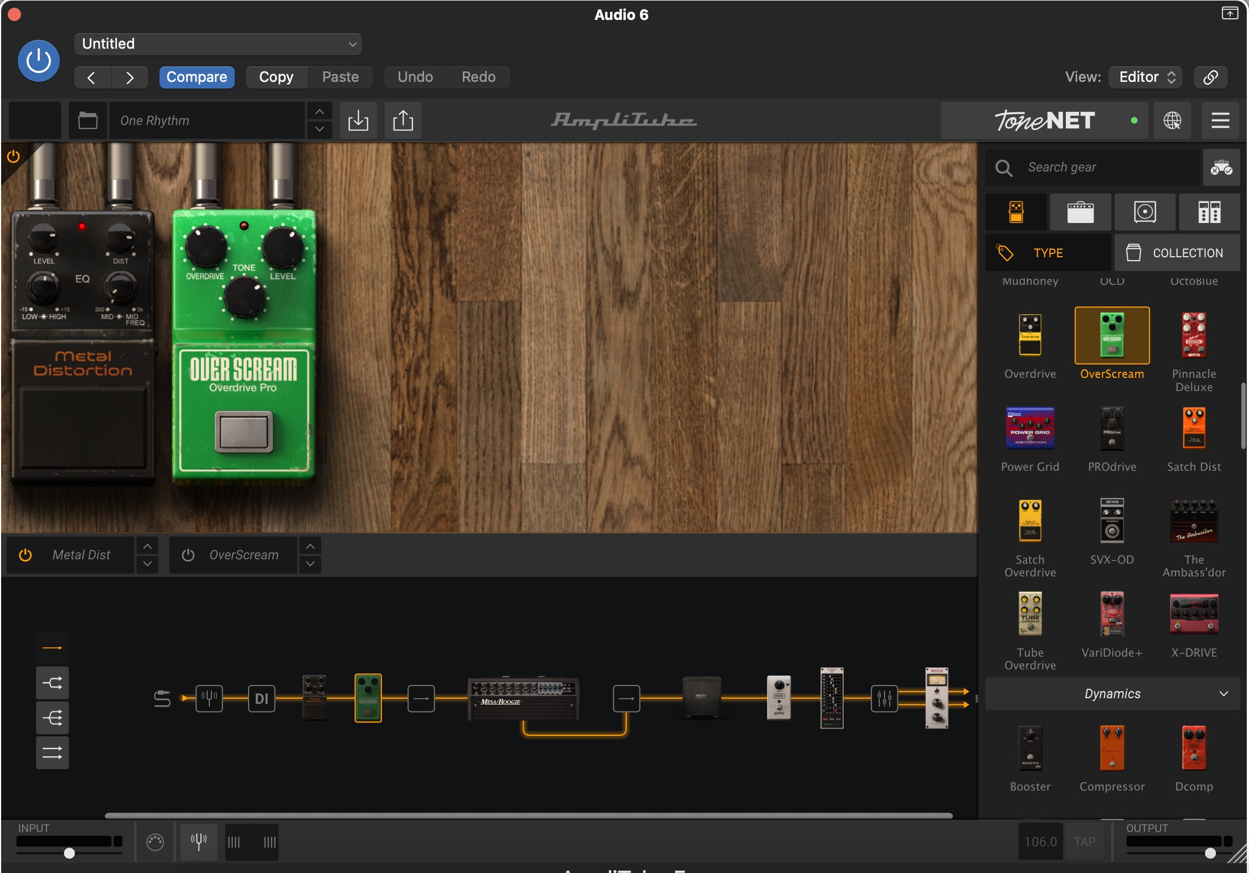The width and height of the screenshot is (1249, 873).
Task: Click OverScream slot up arrow
Action: click(x=311, y=547)
